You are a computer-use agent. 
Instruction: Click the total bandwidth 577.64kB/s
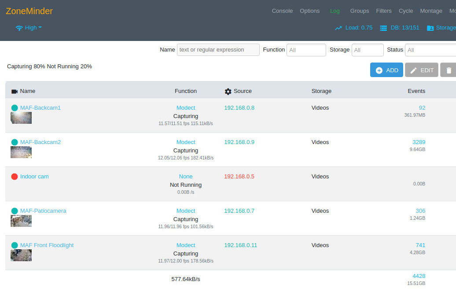click(x=186, y=279)
